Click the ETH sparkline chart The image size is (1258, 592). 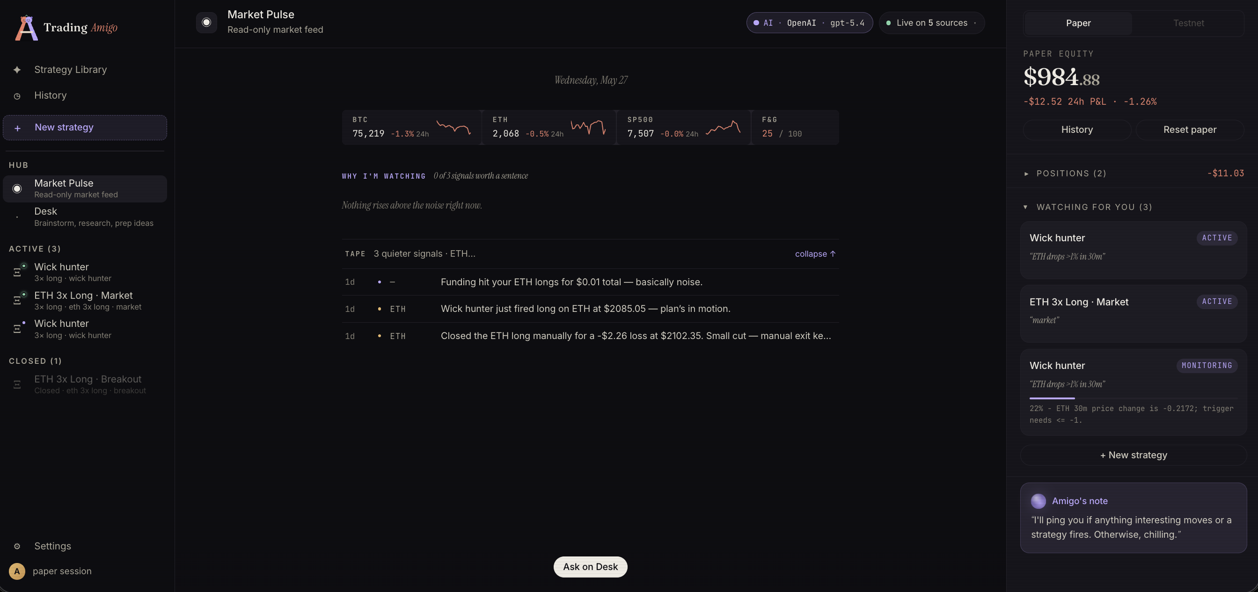coord(588,127)
